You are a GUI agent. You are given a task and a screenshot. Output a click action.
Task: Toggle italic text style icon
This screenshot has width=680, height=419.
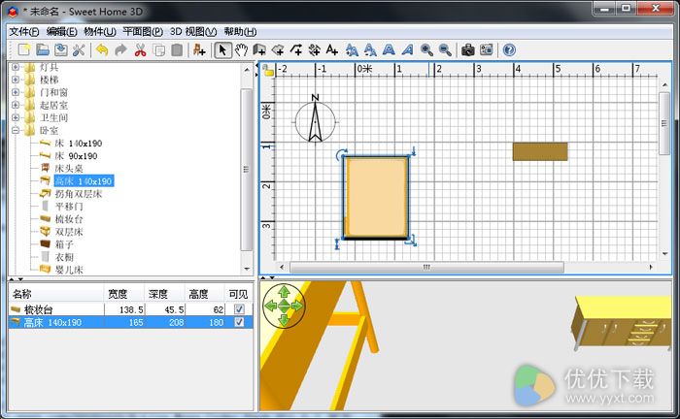click(407, 50)
